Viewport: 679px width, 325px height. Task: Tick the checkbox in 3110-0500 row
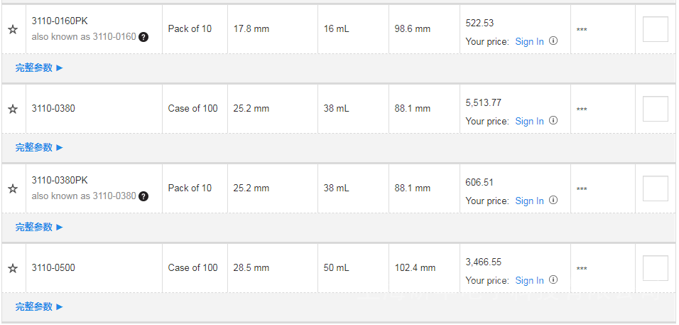(x=655, y=268)
